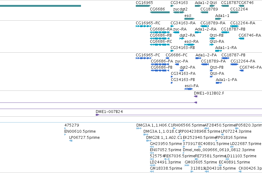Click the escl-RA transcript label

click(x=191, y=42)
